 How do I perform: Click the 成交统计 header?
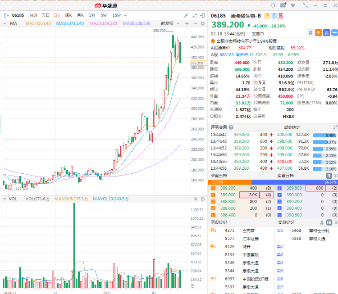tap(292, 127)
